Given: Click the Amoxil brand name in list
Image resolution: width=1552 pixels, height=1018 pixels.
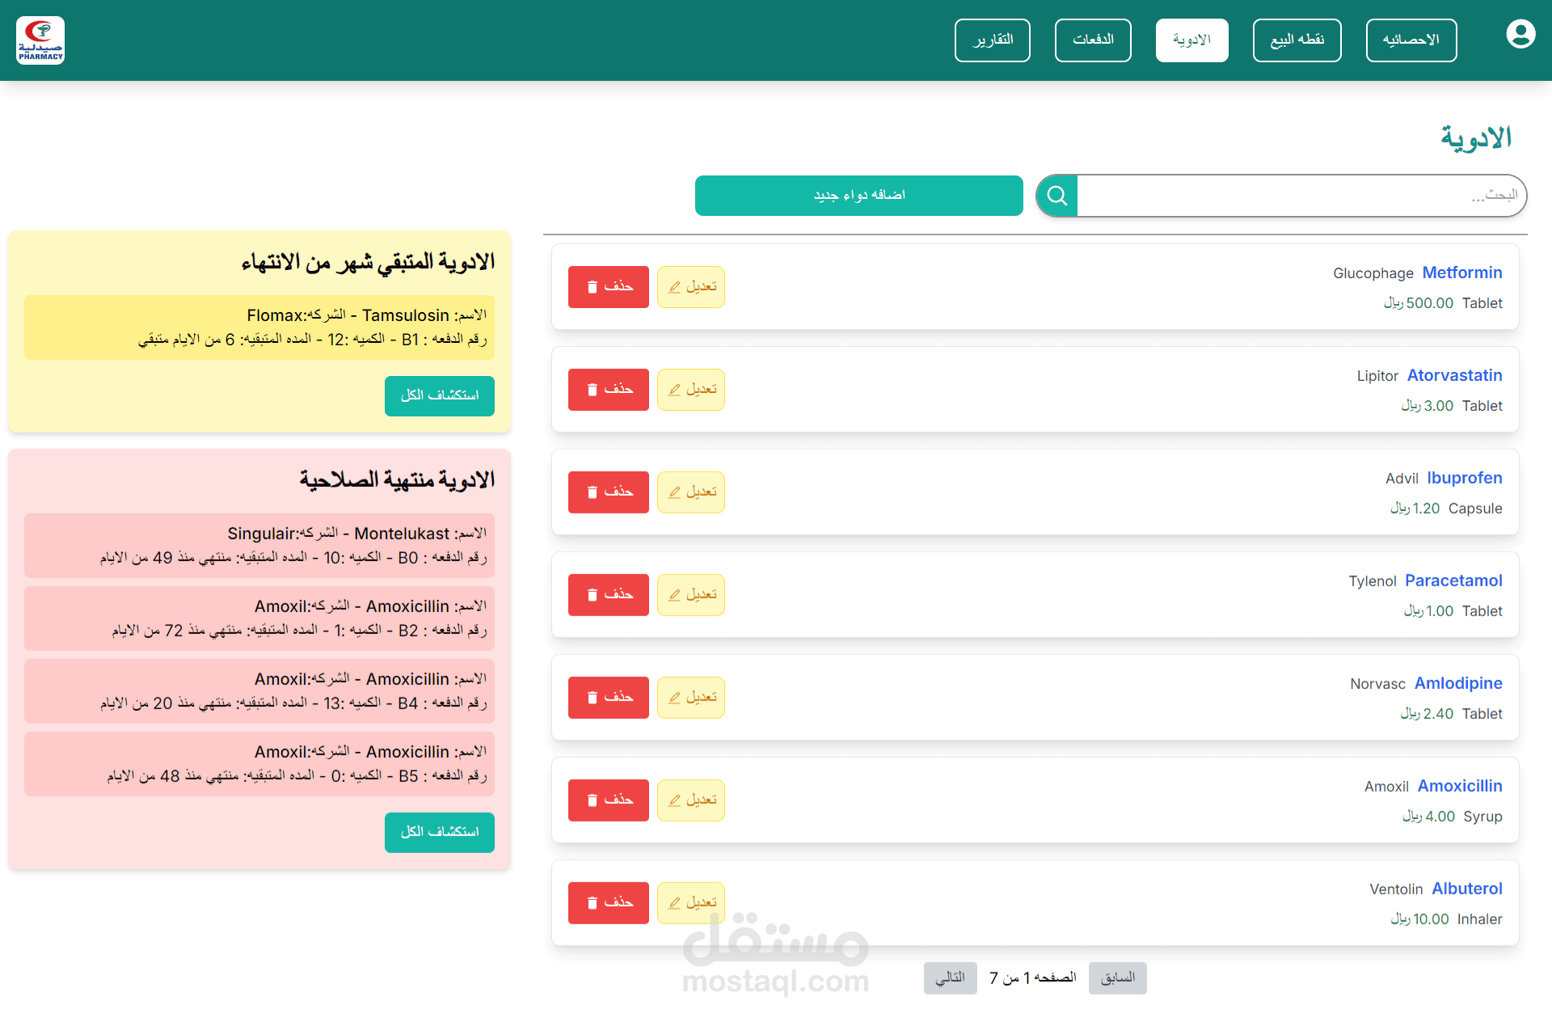Looking at the screenshot, I should [1386, 787].
